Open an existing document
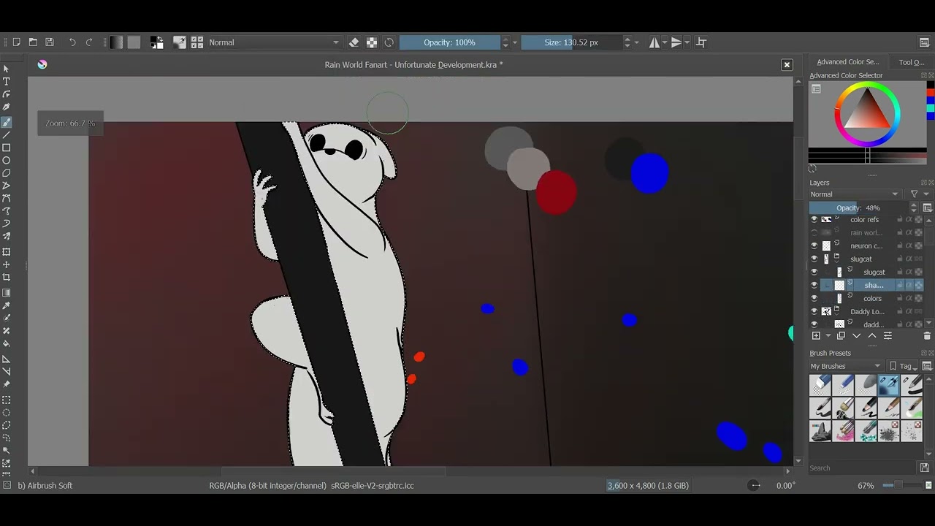The height and width of the screenshot is (526, 935). 33,42
